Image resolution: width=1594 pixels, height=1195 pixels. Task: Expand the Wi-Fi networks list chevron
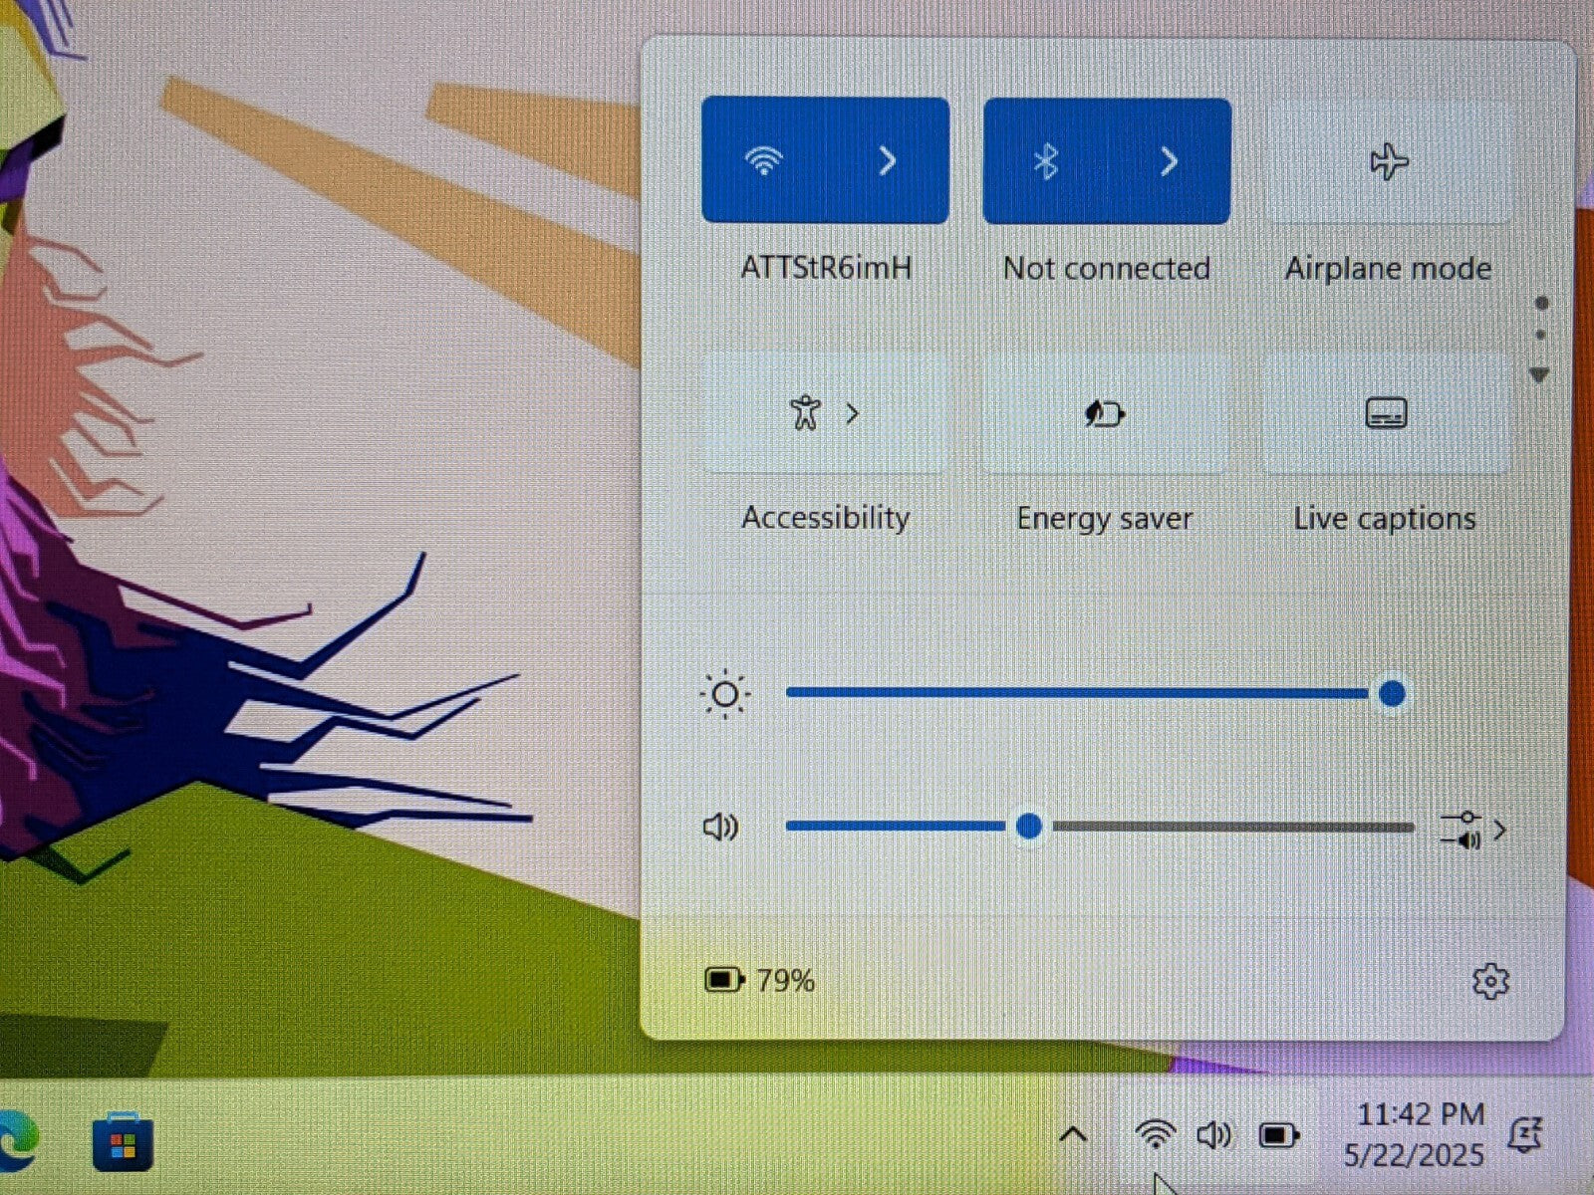[887, 161]
